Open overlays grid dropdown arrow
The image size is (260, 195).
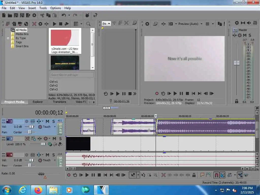coord(213,24)
